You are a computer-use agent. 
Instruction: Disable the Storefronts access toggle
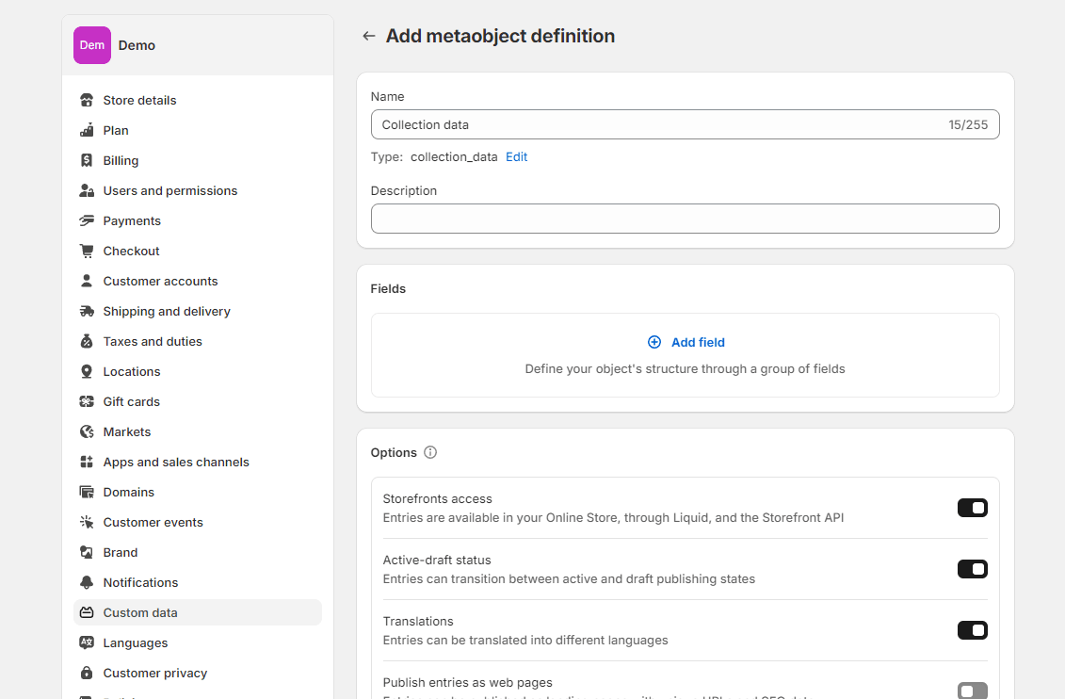pos(972,507)
